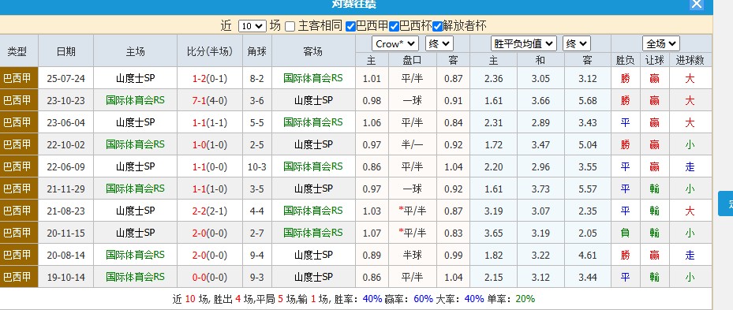The height and width of the screenshot is (310, 733).
Task: Click the 单率 20% summary value
Action: pyautogui.click(x=525, y=299)
